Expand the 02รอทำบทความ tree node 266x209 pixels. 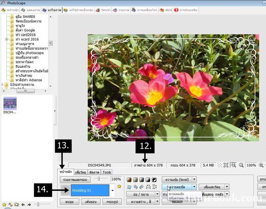2,85
